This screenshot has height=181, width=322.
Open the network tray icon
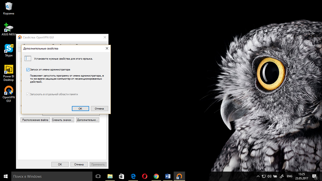pyautogui.click(x=264, y=176)
